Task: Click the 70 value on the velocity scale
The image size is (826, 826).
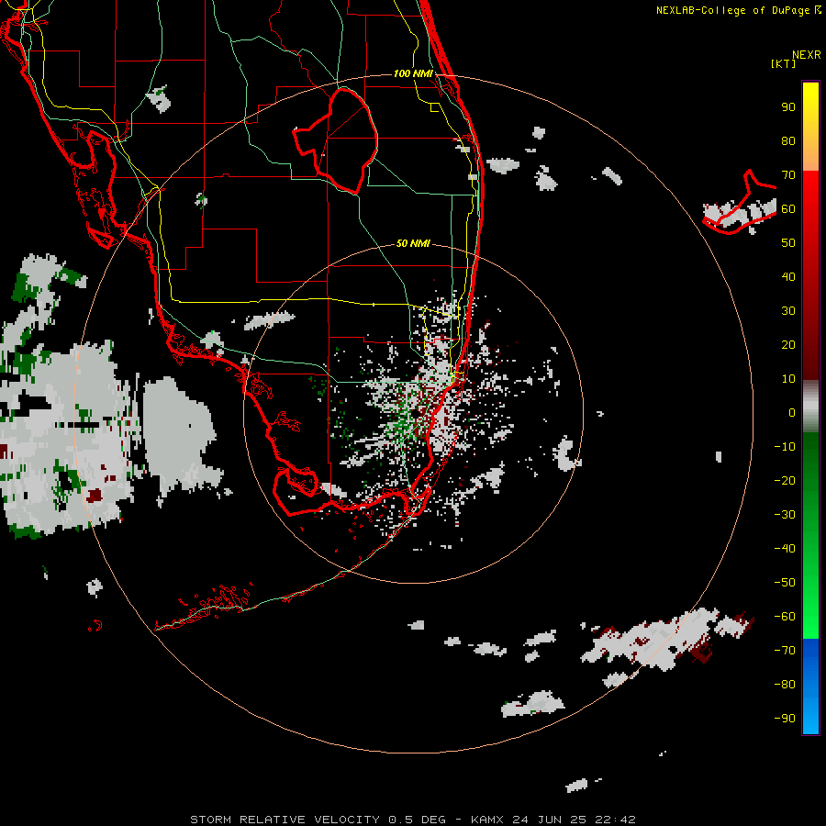Action: click(x=788, y=175)
